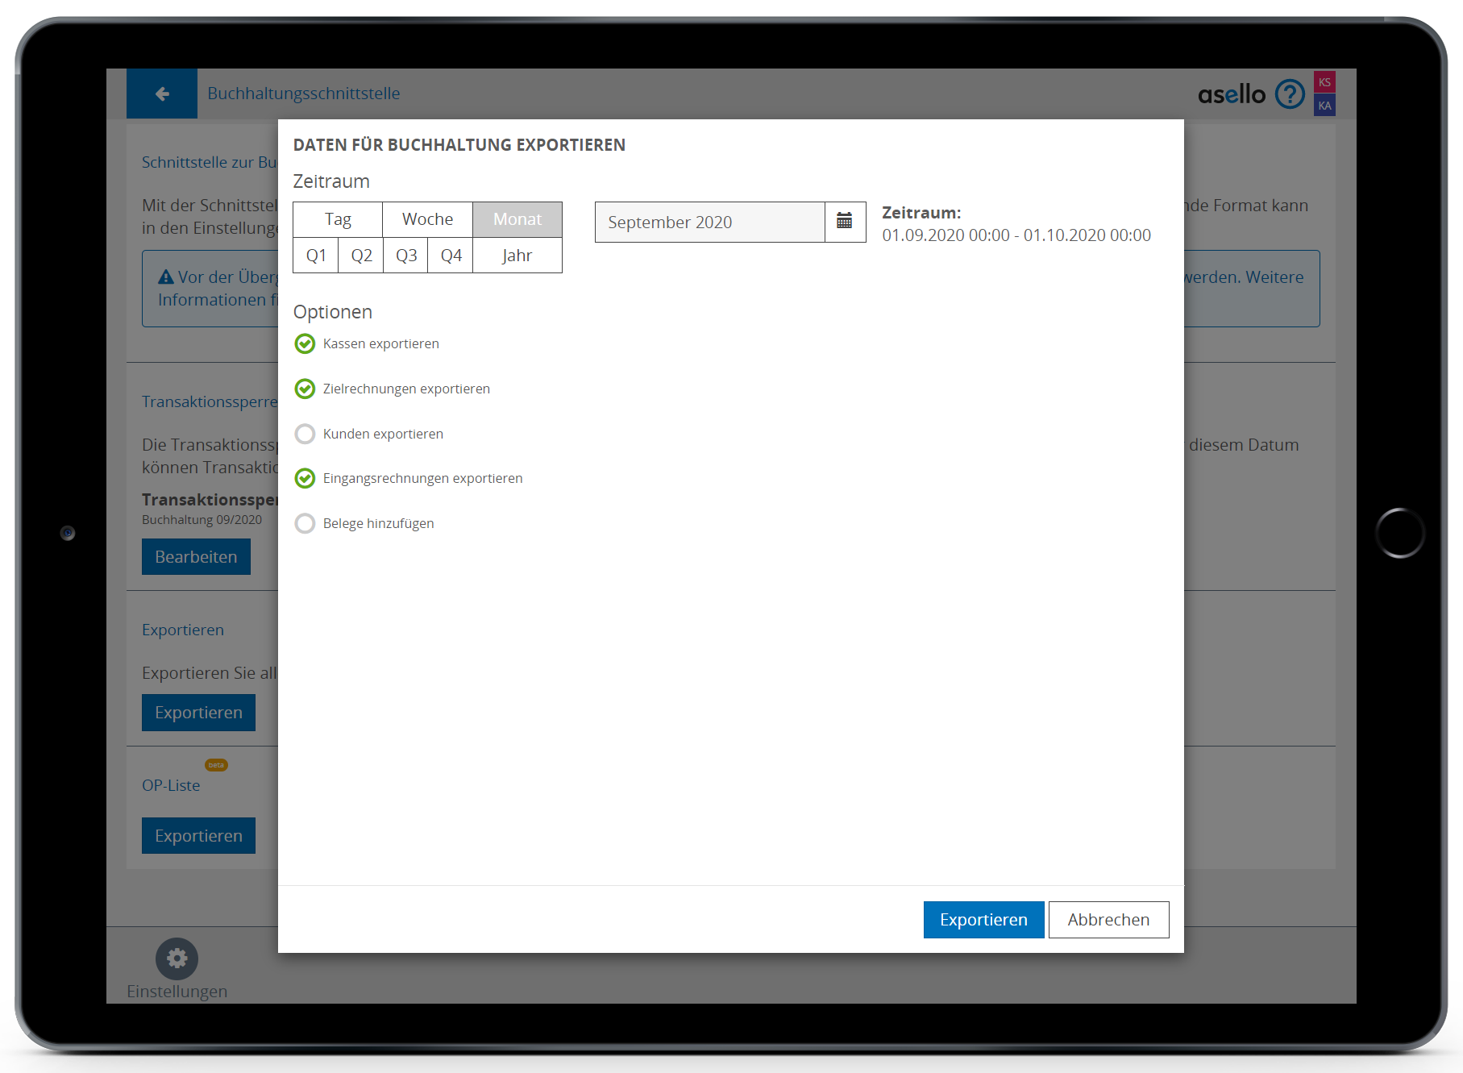Enable Kunden exportieren option
This screenshot has height=1073, width=1463.
(305, 435)
